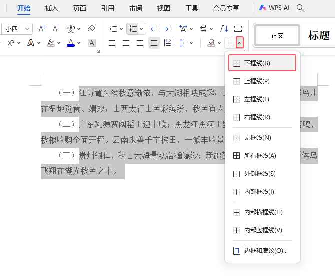The height and width of the screenshot is (276, 335).
Task: Center align text
Action: point(126,43)
